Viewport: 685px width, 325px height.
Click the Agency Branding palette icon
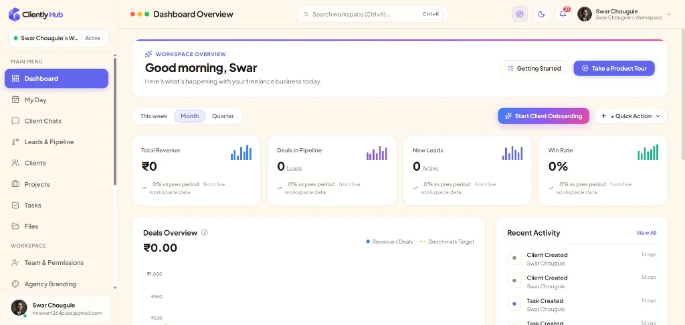15,284
